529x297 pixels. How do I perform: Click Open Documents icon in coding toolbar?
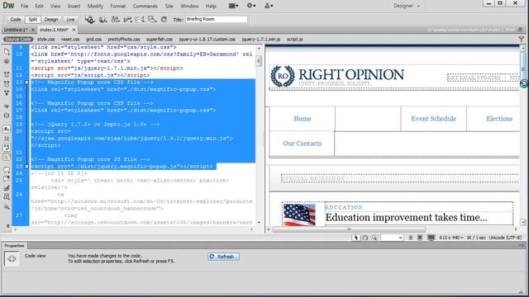click(x=7, y=51)
